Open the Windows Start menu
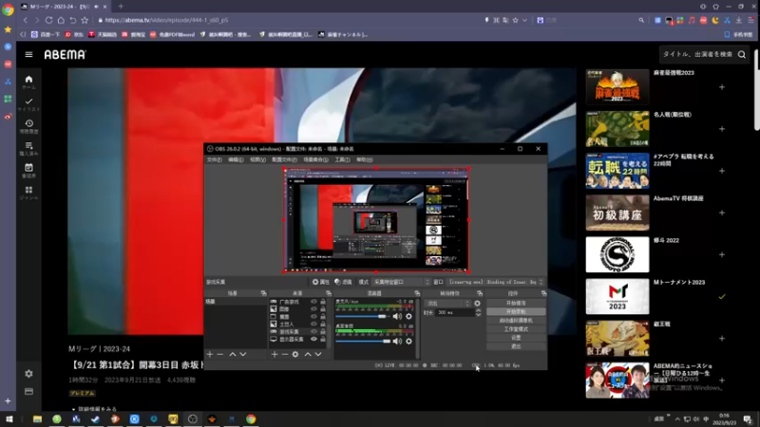Screen dimensions: 760x427 [9, 418]
